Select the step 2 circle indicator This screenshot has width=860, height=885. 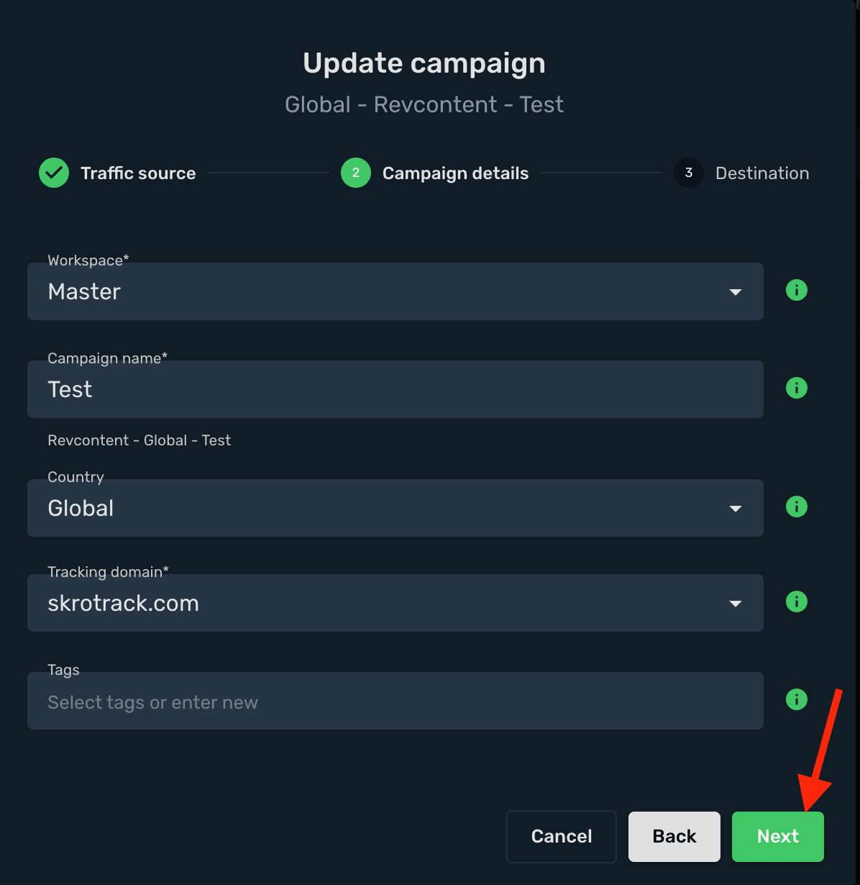tap(356, 173)
